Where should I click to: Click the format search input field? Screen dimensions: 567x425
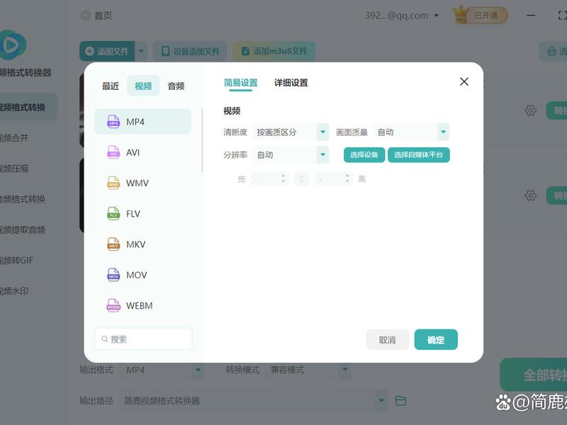coord(143,339)
